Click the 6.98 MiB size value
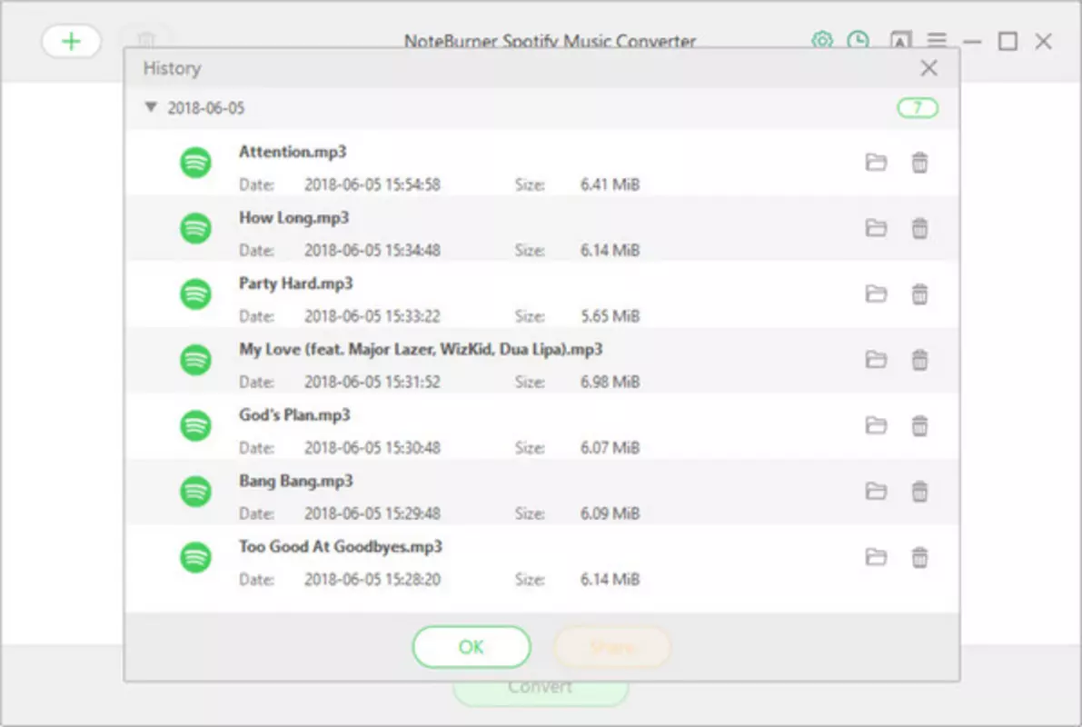1082x727 pixels. [x=610, y=382]
